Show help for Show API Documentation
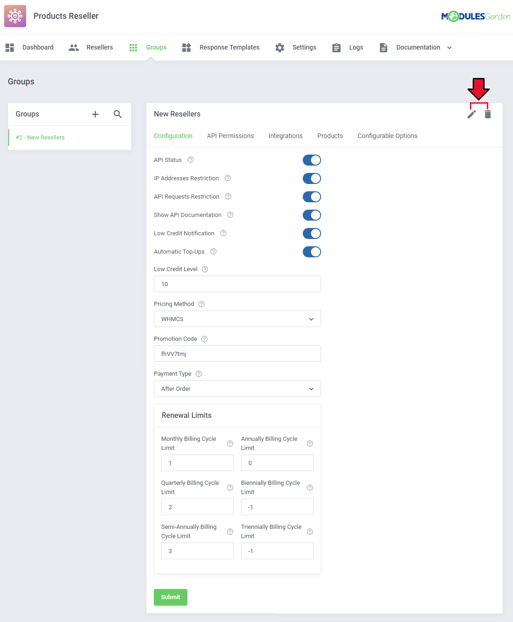 230,215
